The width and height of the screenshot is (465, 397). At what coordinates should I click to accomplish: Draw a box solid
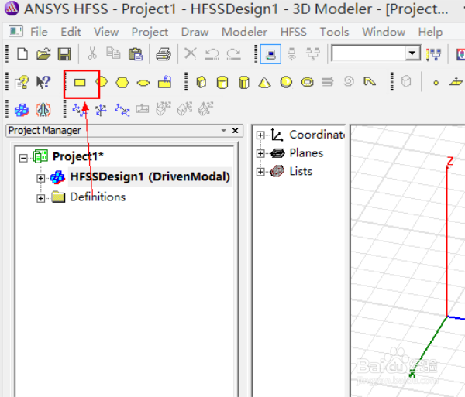201,82
